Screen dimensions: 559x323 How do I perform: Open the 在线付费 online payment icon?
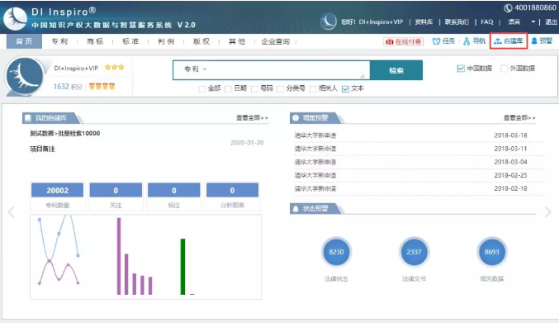pos(389,41)
